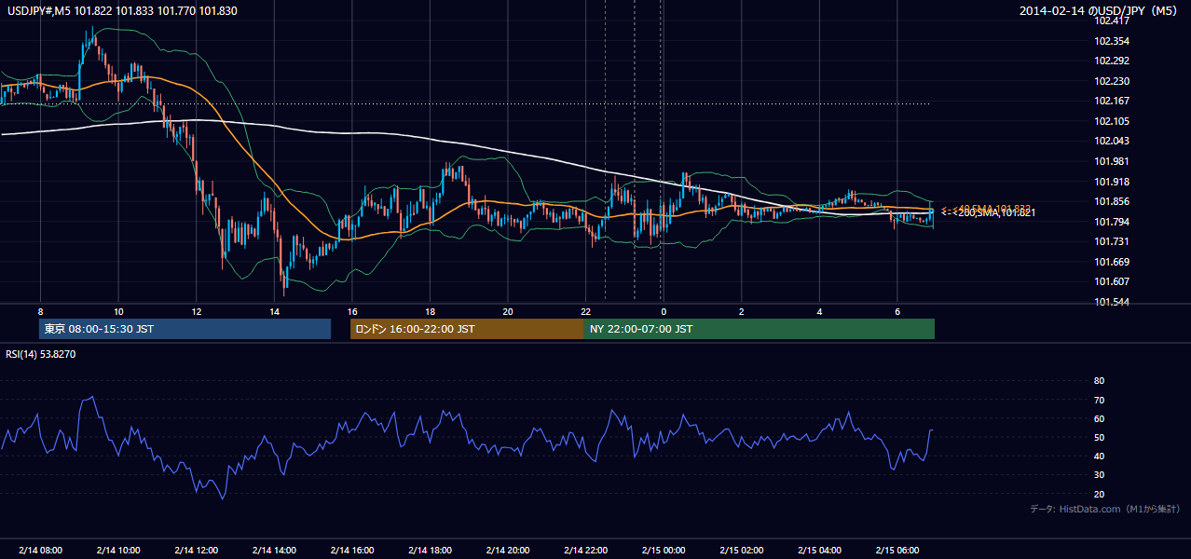Screen dimensions: 1191x559
Task: Click hour label 6 under the price chart
Action: 897,311
